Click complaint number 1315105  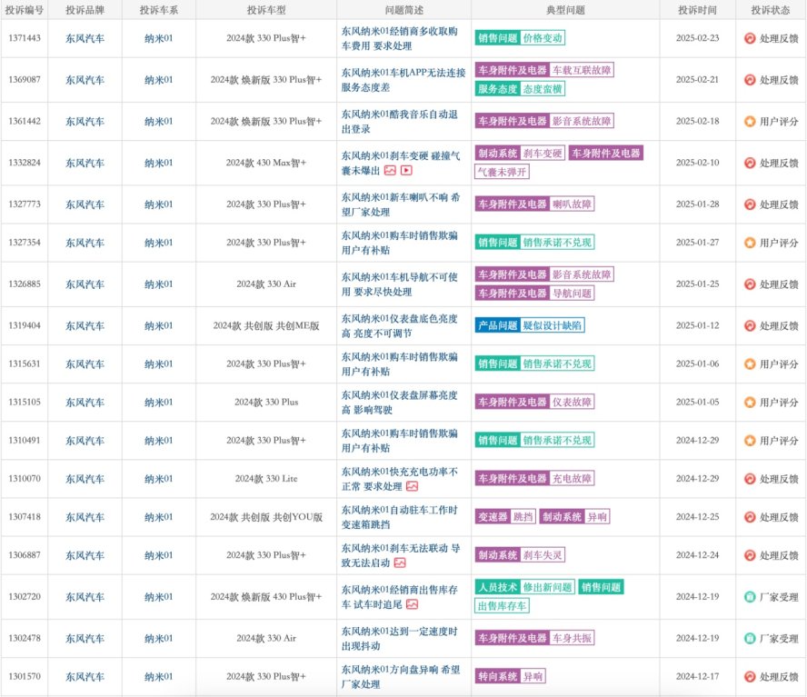[x=25, y=402]
